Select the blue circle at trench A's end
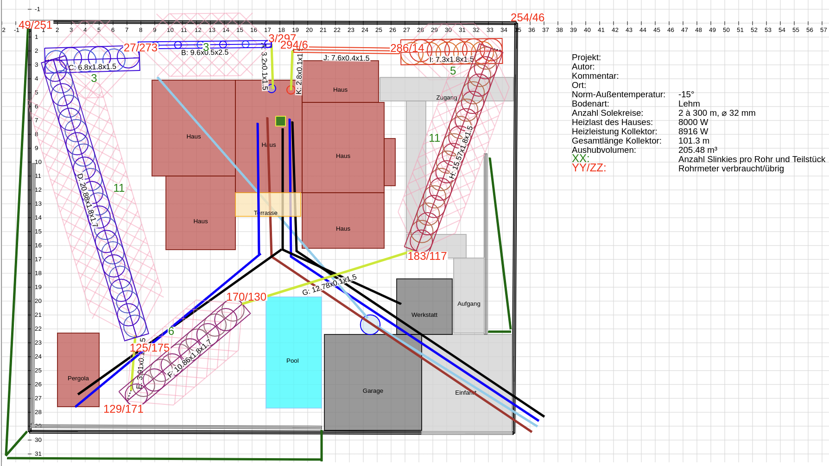Viewport: 829px width, 466px height. point(272,88)
